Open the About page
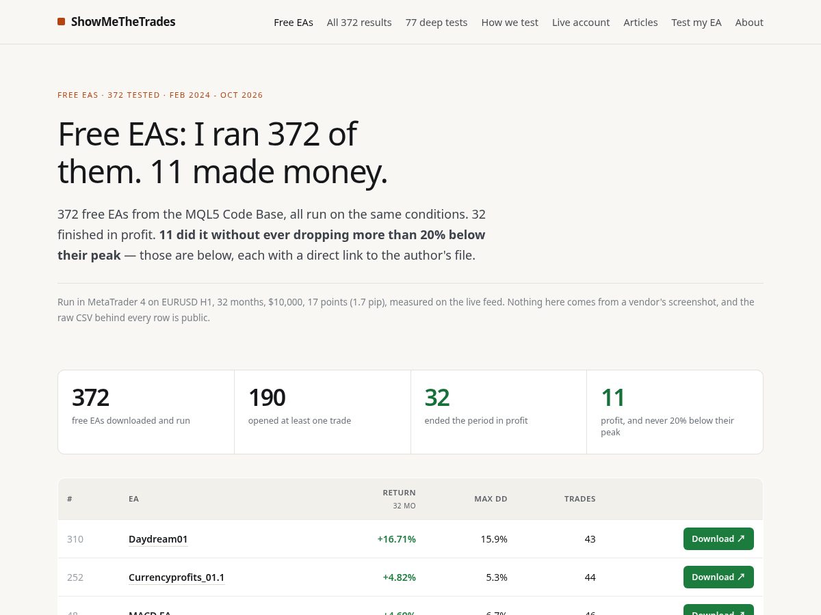The image size is (821, 615). pyautogui.click(x=749, y=23)
